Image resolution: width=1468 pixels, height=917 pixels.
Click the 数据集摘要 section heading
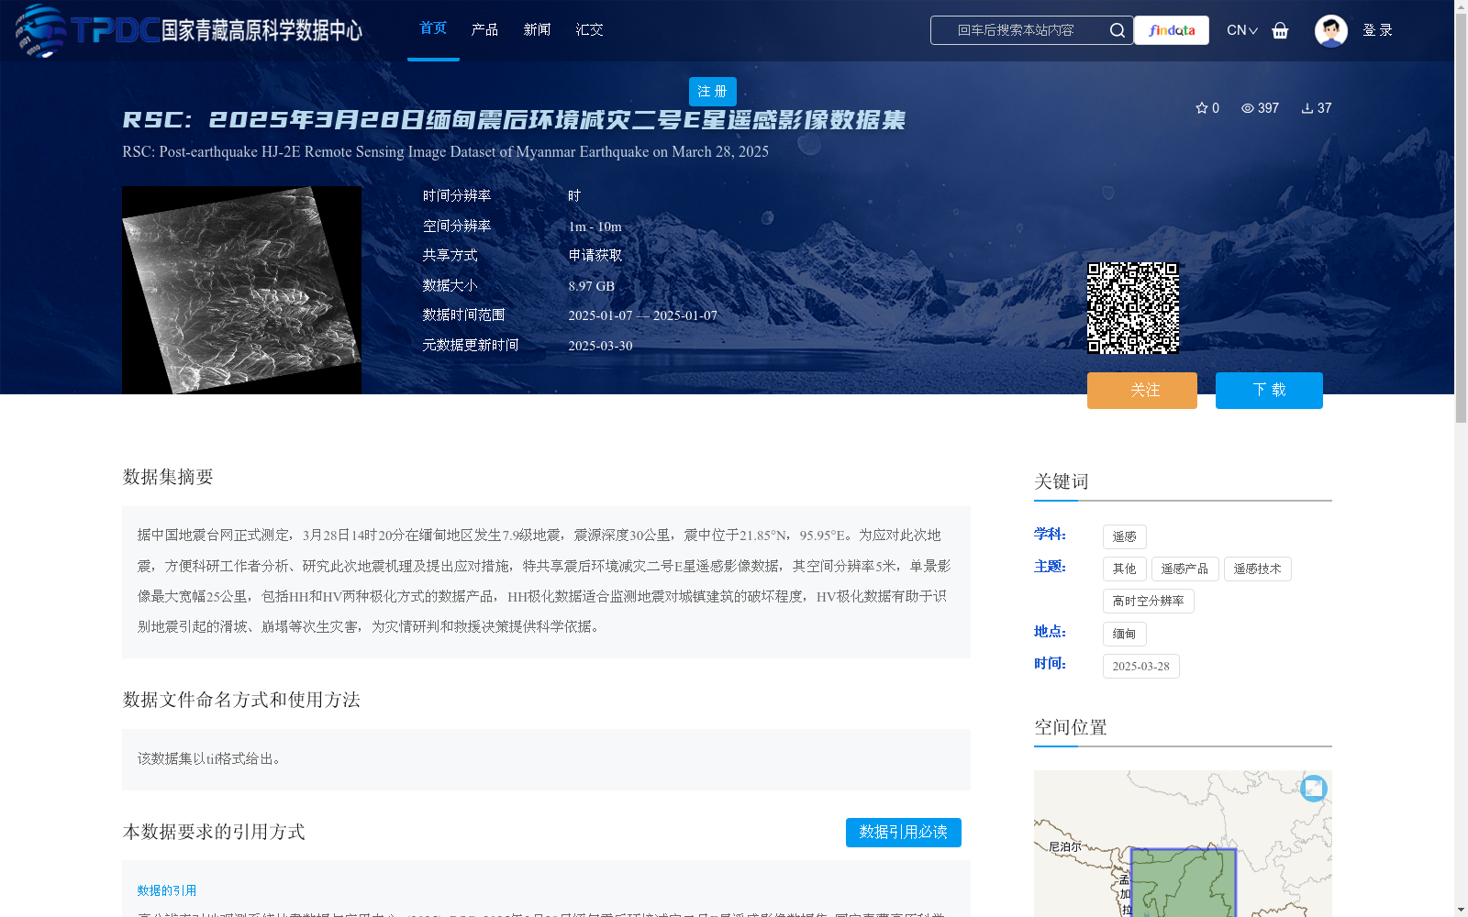(168, 477)
